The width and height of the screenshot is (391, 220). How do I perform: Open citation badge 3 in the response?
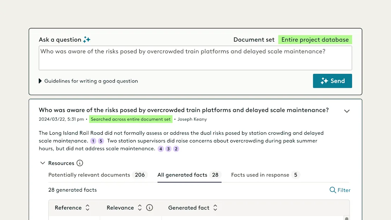[168, 149]
